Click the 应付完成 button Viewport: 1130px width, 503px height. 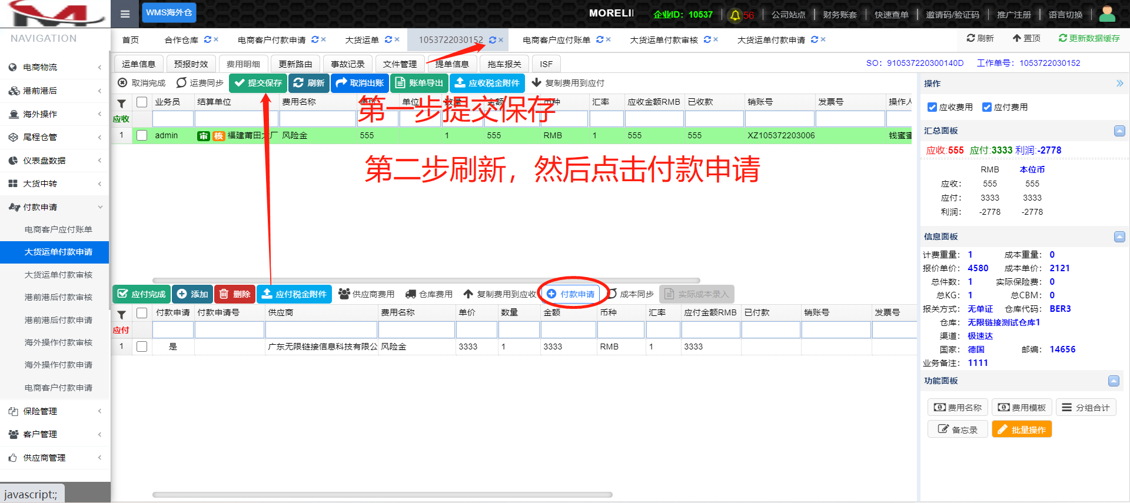141,294
